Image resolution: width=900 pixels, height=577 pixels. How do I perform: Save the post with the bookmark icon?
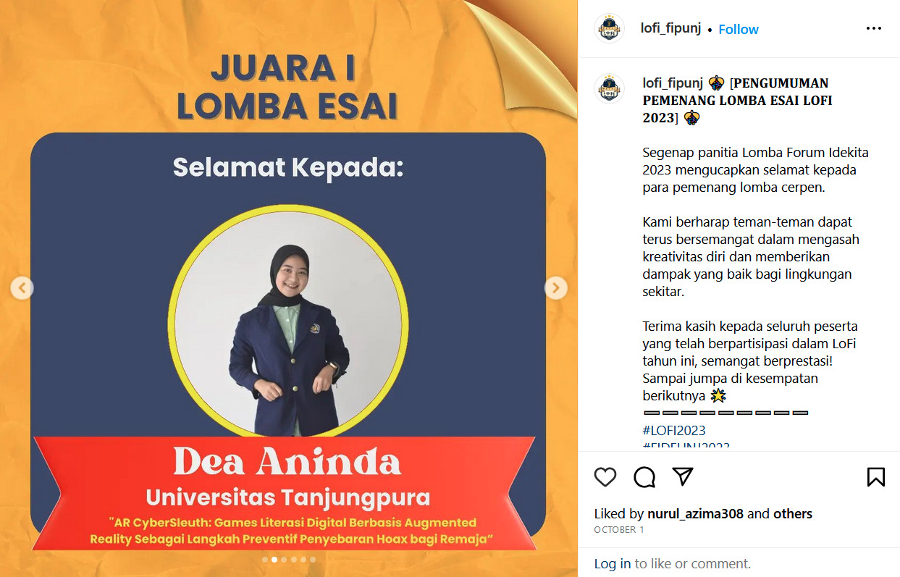876,476
